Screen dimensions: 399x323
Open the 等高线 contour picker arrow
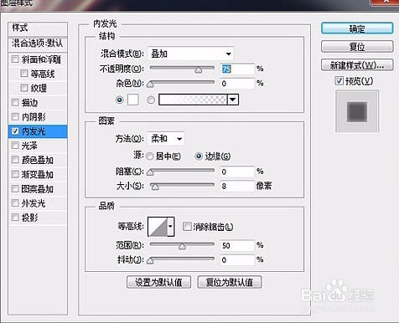click(170, 227)
